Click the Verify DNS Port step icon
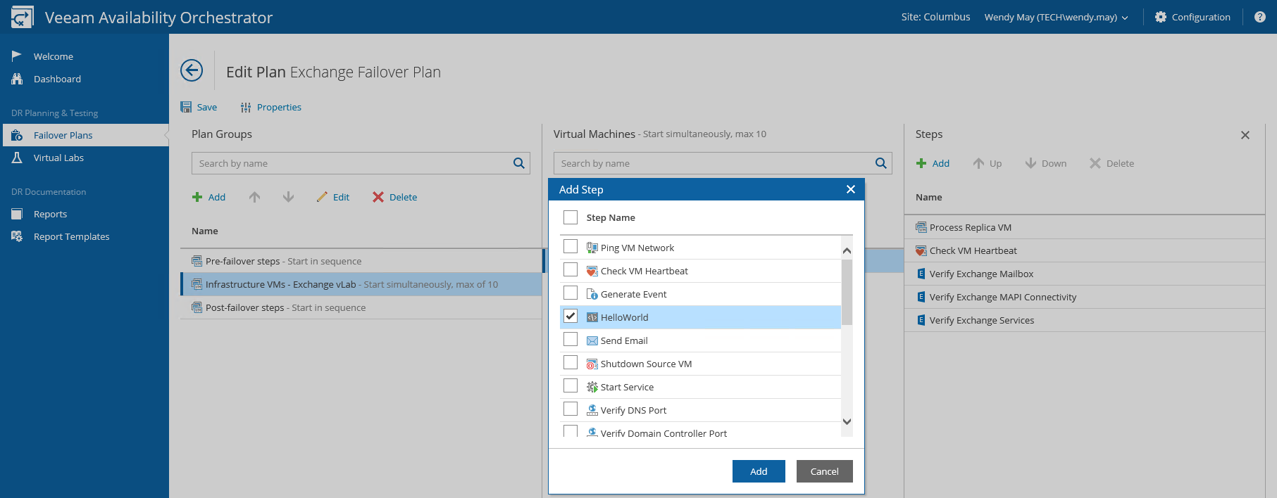1277x498 pixels. click(x=592, y=410)
